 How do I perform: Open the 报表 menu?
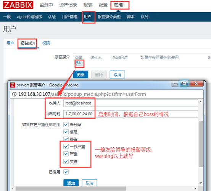88,5
